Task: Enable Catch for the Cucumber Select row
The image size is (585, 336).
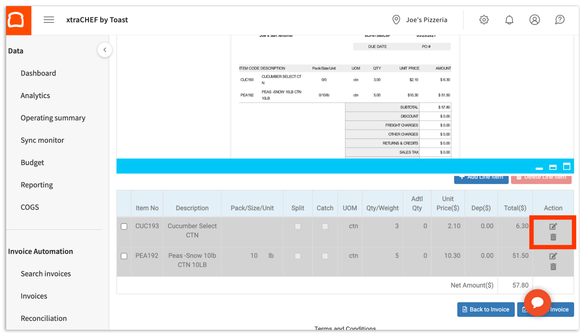Action: [325, 226]
